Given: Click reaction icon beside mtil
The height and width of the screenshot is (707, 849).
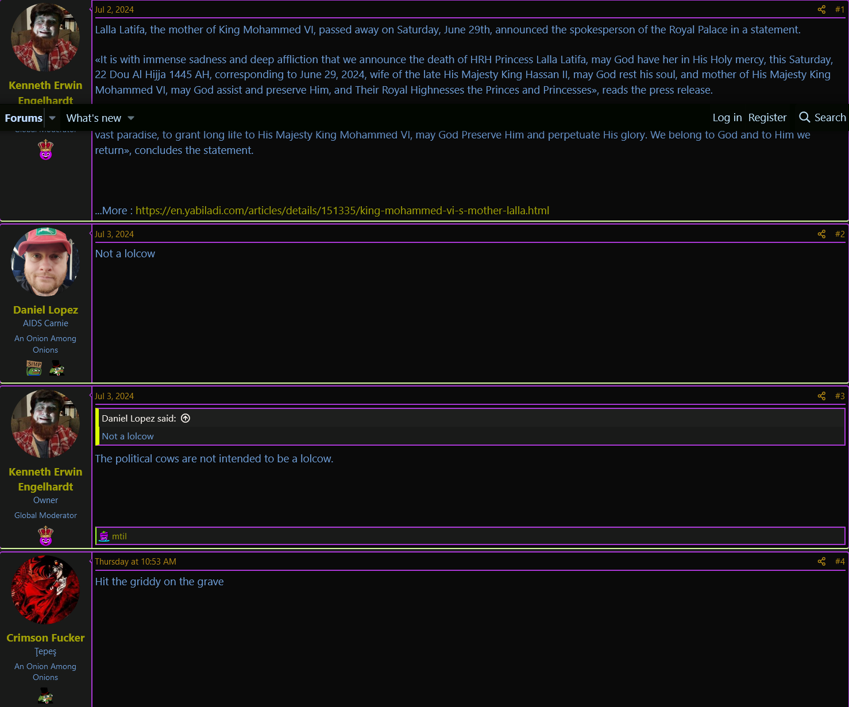Looking at the screenshot, I should coord(104,536).
